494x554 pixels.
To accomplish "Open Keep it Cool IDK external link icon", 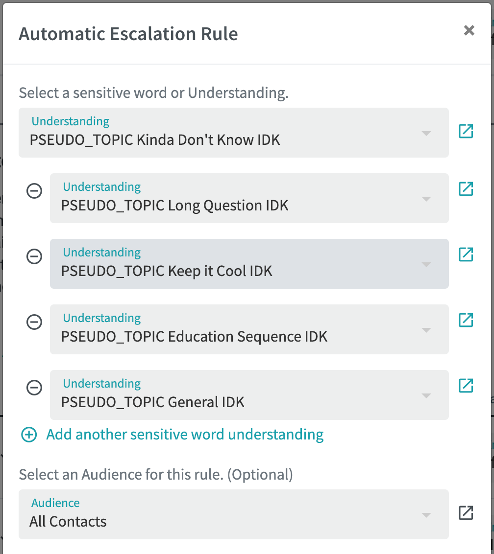I will pos(466,254).
